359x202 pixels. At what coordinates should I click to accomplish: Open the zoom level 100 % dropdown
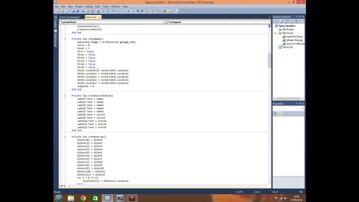(70, 186)
